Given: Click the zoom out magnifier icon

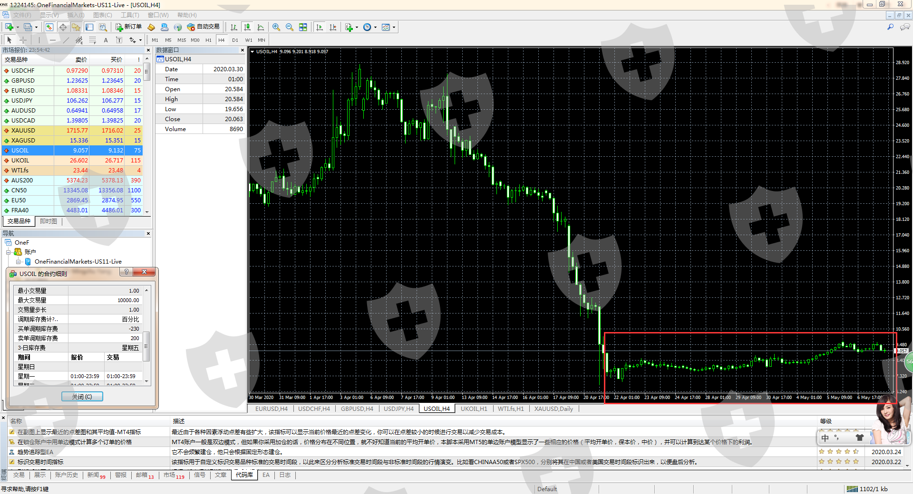Looking at the screenshot, I should [x=290, y=28].
